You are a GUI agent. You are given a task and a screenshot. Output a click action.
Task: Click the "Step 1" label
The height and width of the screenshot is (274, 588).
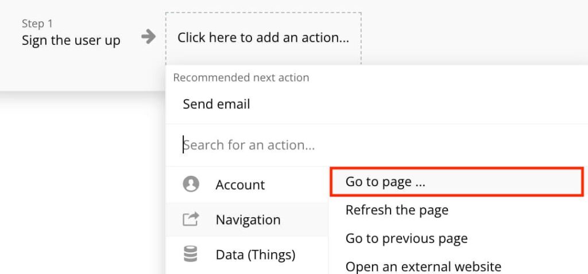coord(37,24)
